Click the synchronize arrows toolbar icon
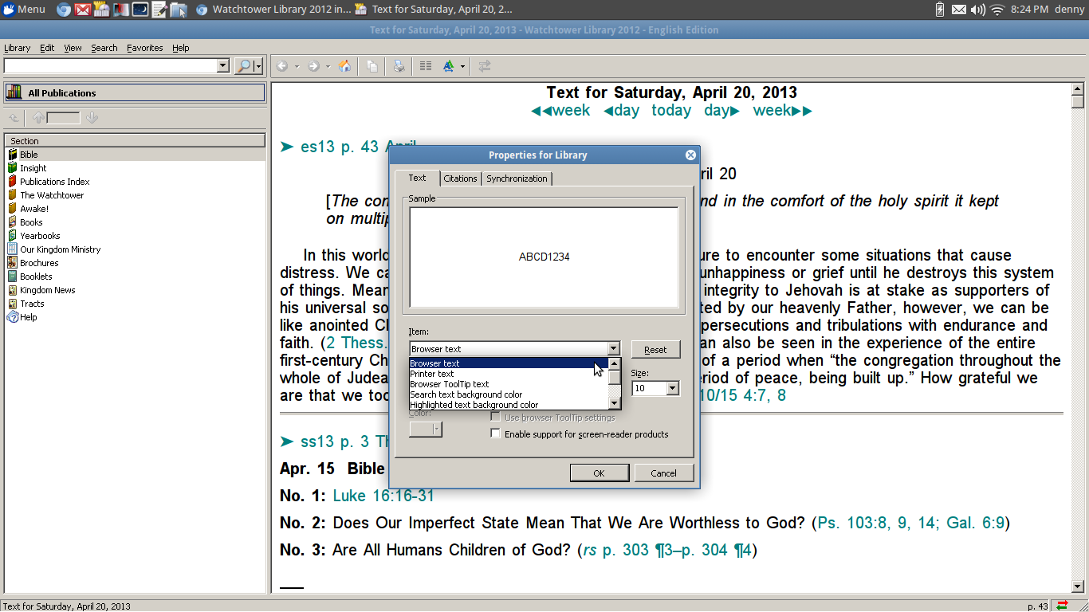The image size is (1089, 612). pos(484,66)
